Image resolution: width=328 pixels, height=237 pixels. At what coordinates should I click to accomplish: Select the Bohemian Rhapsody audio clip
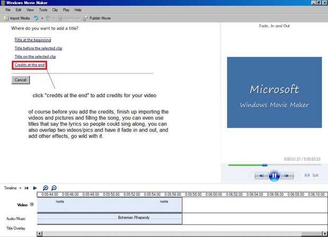(x=110, y=219)
